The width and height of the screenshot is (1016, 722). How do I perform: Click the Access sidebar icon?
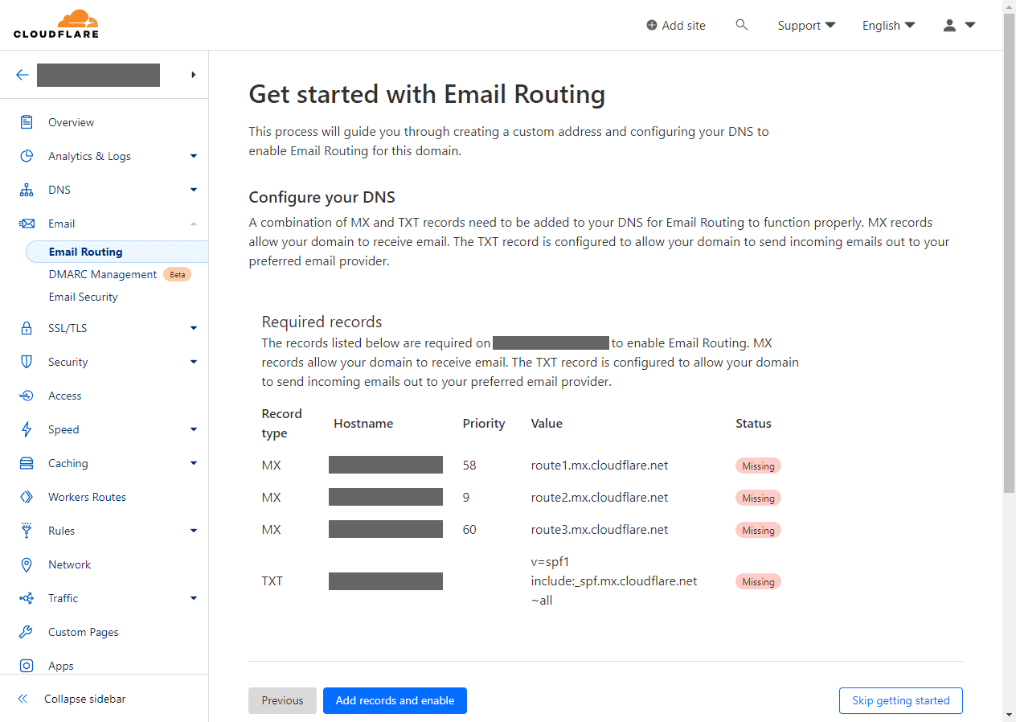click(x=27, y=396)
